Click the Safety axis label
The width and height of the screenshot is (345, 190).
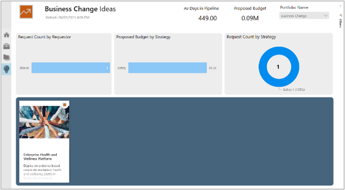tap(122, 68)
